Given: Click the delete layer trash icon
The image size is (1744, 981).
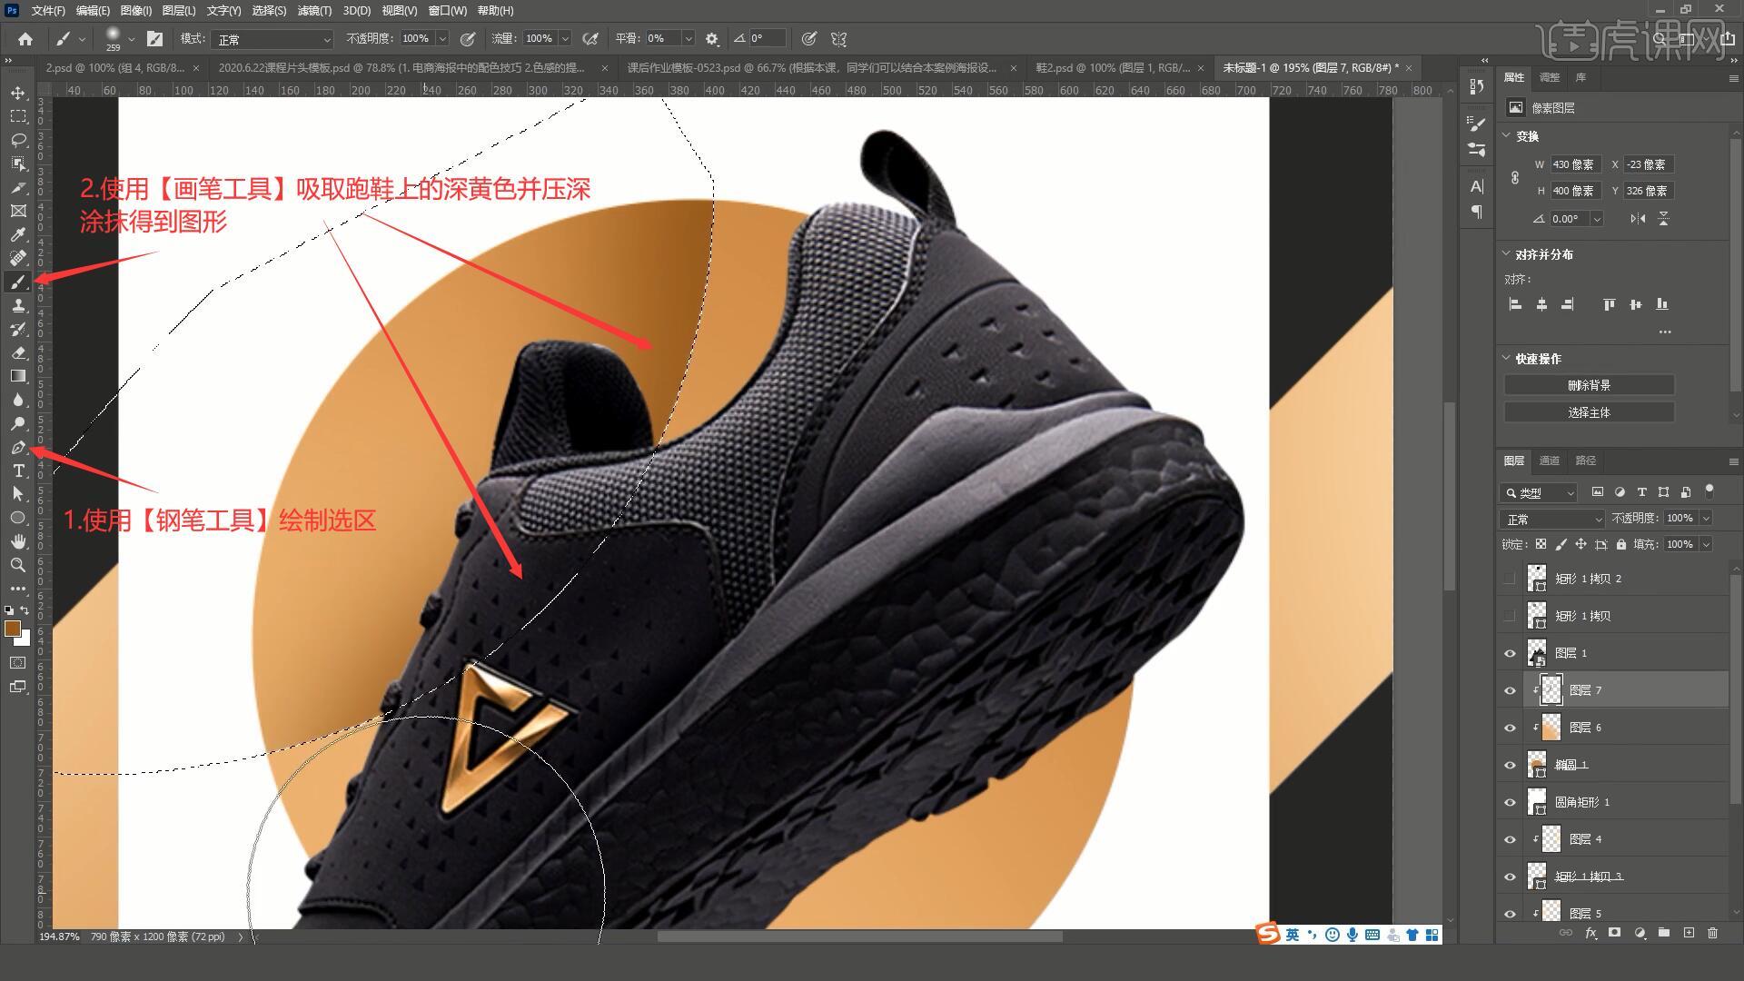Looking at the screenshot, I should 1713,933.
